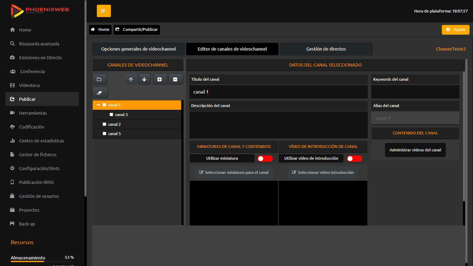Click the Conferencia people icon
Image resolution: width=473 pixels, height=266 pixels.
13,71
